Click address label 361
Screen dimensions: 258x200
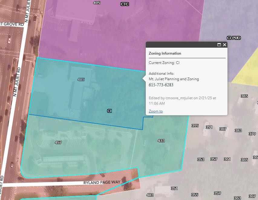pos(227,159)
